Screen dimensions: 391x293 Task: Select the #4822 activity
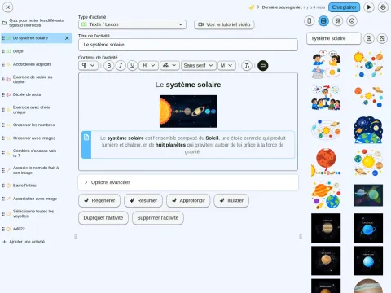coord(37,229)
